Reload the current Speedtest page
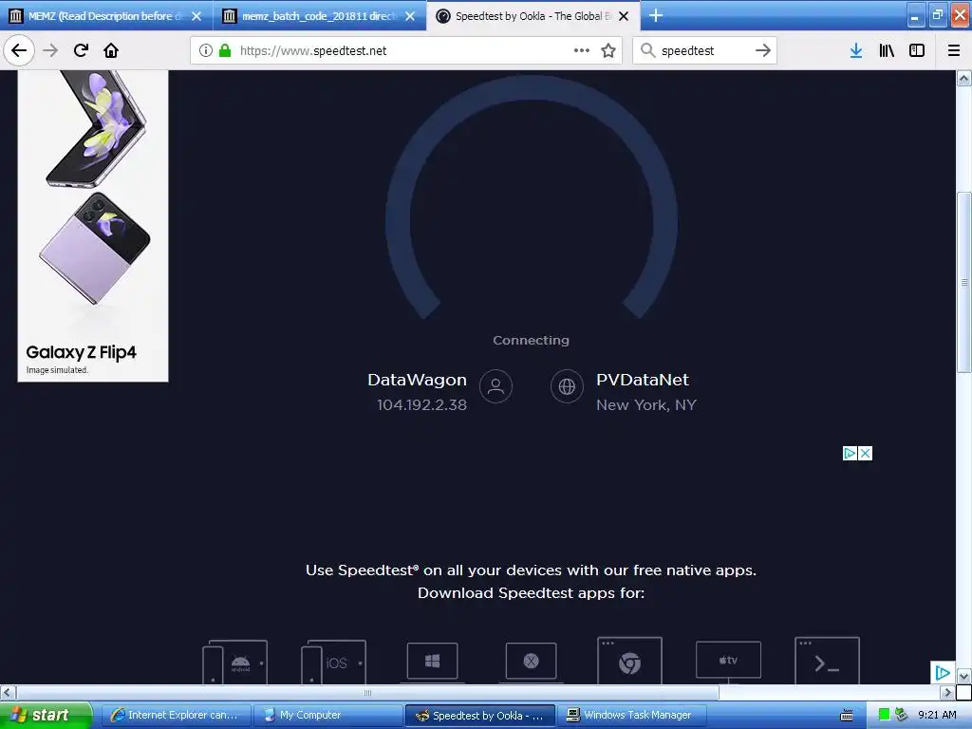The image size is (972, 729). click(81, 50)
